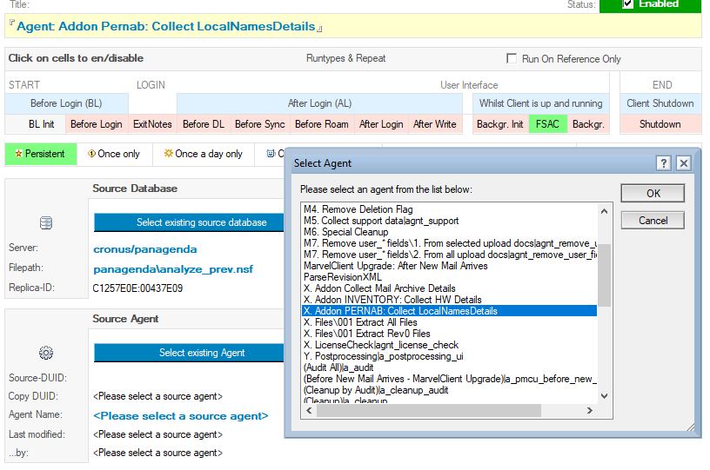Toggle the Before DL runtype cell
This screenshot has height=470, width=710.
tap(204, 124)
